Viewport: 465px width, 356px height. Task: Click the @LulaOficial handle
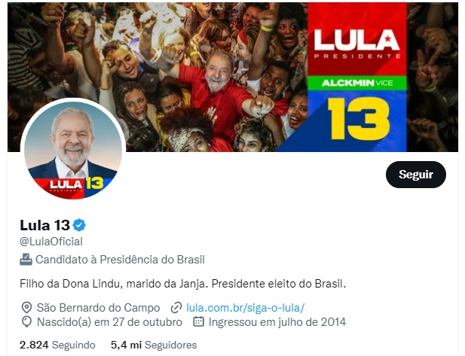51,242
